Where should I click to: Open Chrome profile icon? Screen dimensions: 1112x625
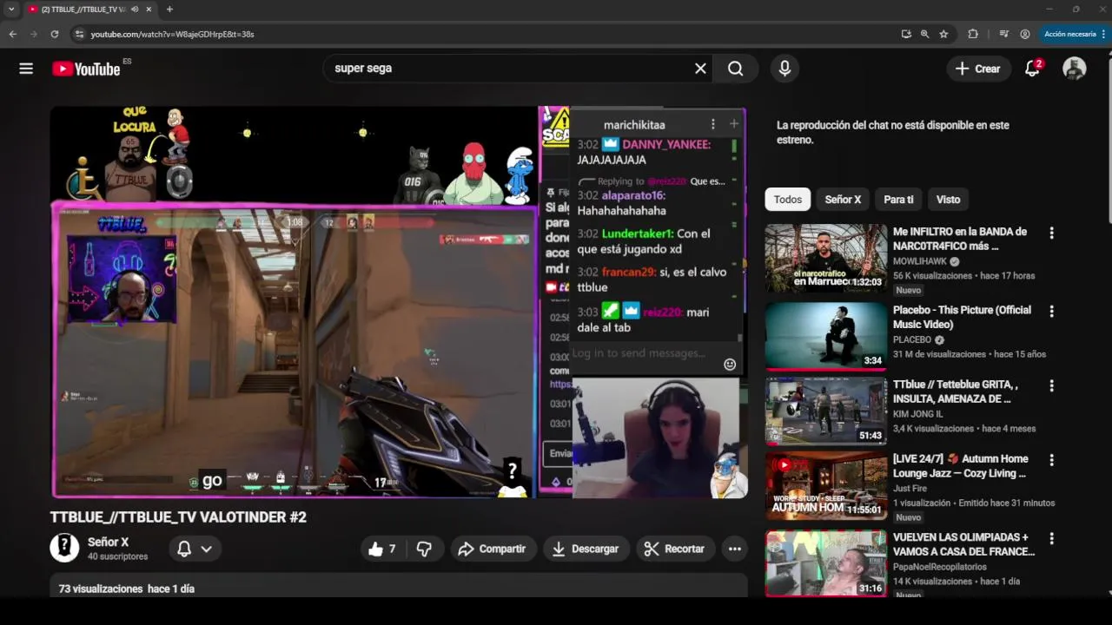(1025, 34)
